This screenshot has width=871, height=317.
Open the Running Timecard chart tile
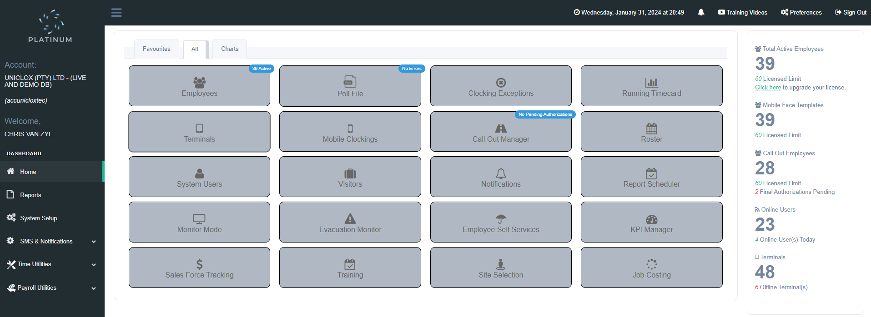[x=651, y=86]
